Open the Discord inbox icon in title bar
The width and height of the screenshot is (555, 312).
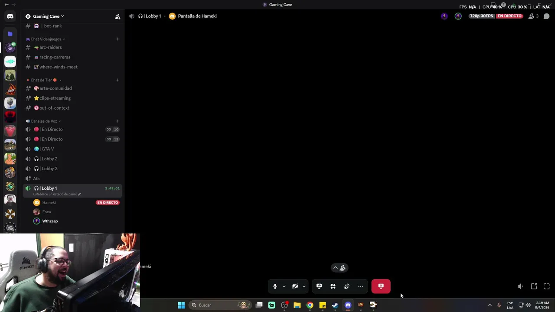[x=493, y=5]
